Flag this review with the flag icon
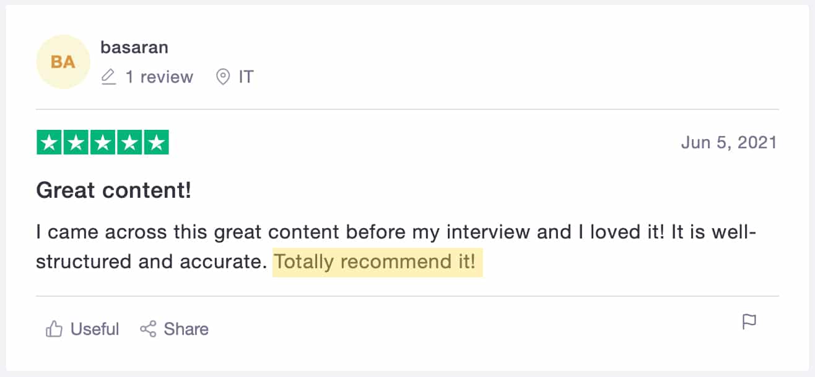Viewport: 815px width, 377px height. 749,322
